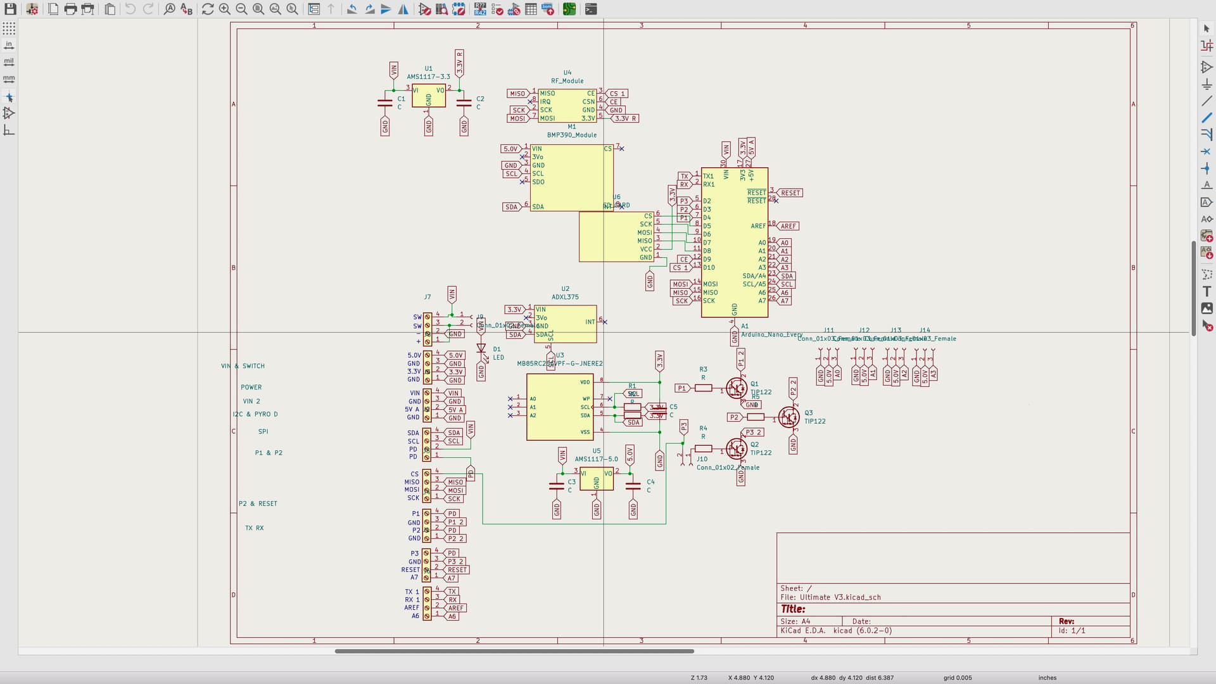Select the Add Text tool
The image size is (1216, 684).
coord(1206,291)
